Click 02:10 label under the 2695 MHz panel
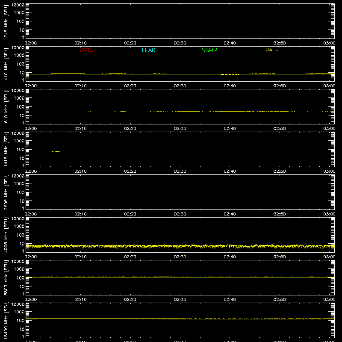The width and height of the screenshot is (342, 342). click(80, 214)
